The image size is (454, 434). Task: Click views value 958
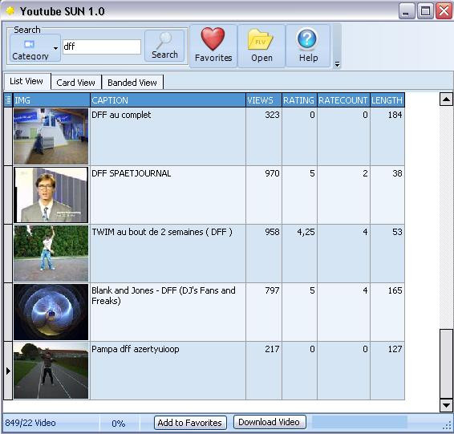pyautogui.click(x=272, y=232)
